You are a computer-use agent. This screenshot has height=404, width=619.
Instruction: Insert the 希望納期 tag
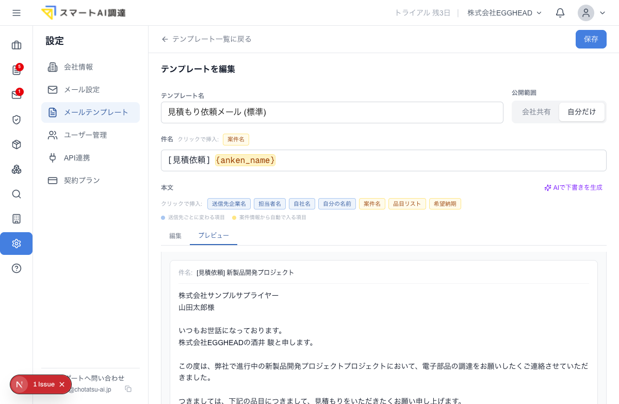(445, 204)
